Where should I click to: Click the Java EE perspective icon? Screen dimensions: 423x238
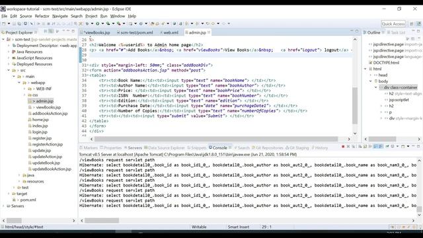tap(418, 24)
